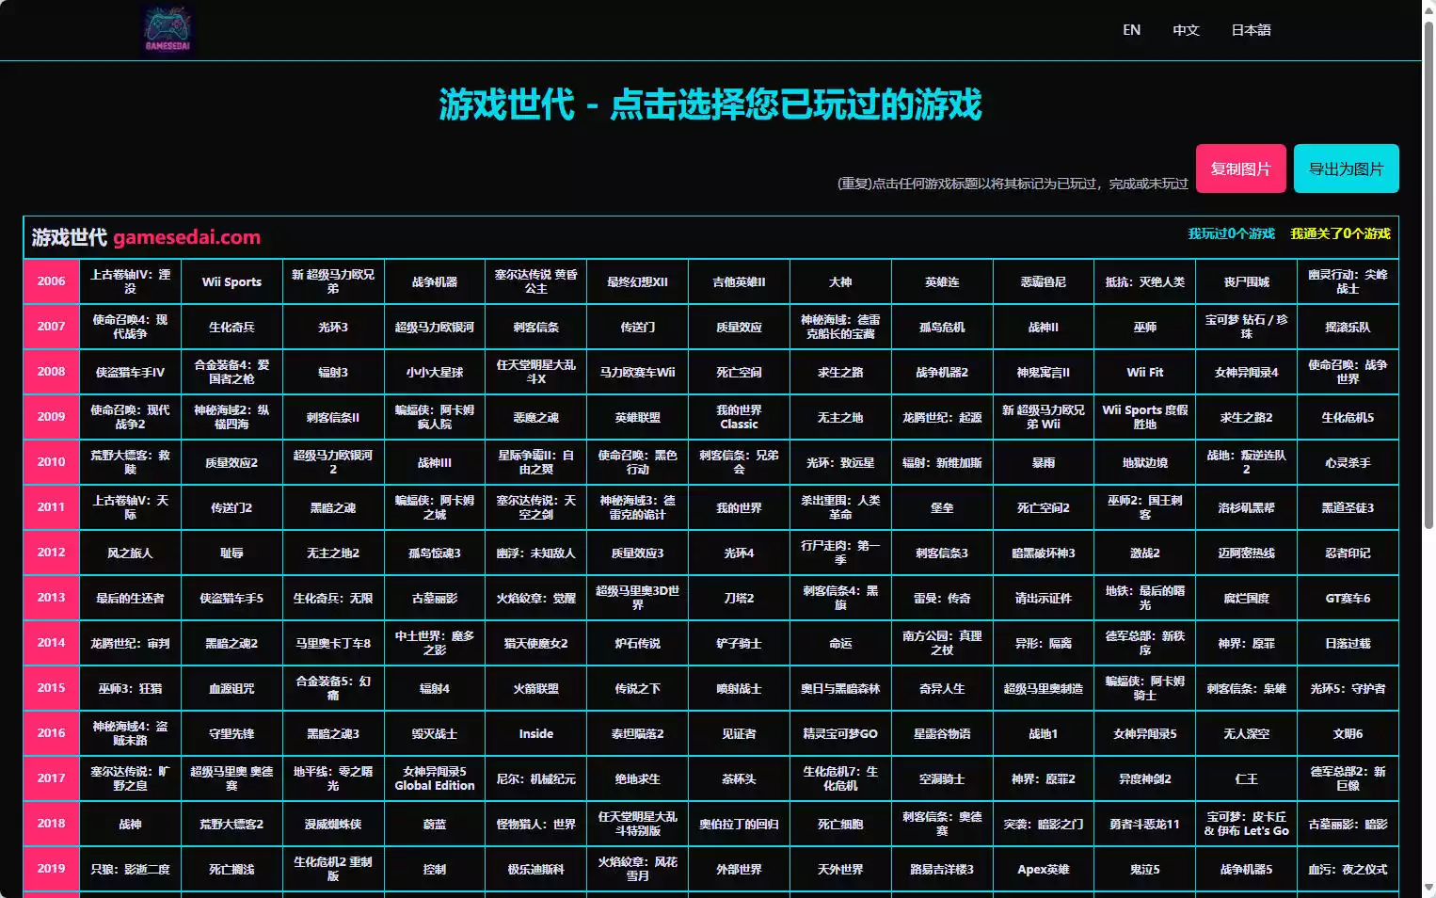
Task: Click 堡垒 game cell
Action: tap(942, 507)
